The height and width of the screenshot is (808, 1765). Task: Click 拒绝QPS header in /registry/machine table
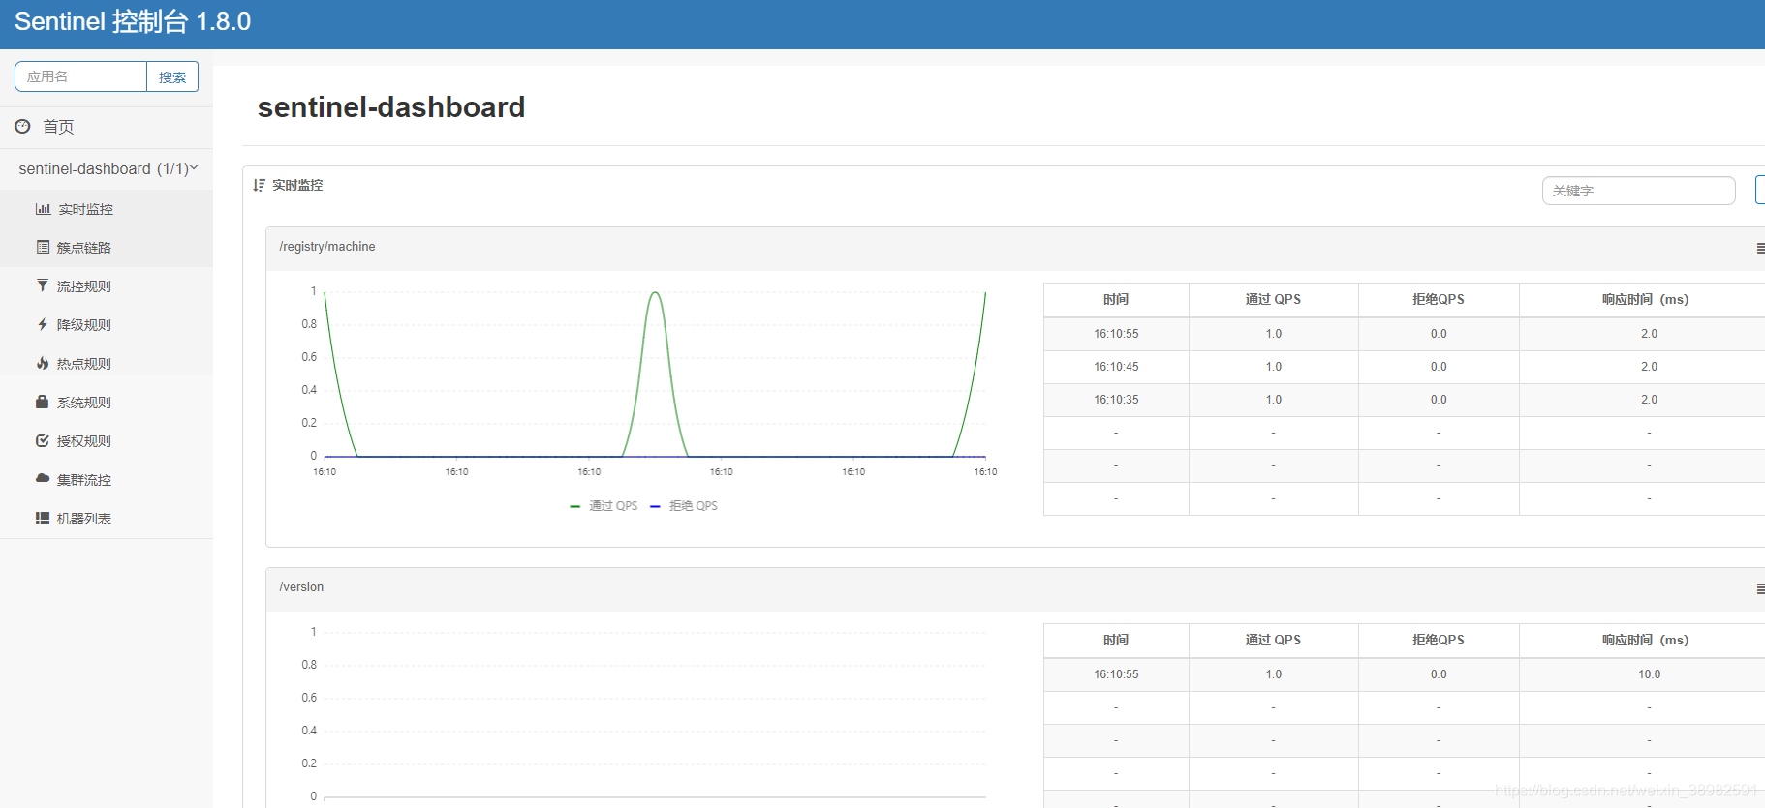(1438, 299)
